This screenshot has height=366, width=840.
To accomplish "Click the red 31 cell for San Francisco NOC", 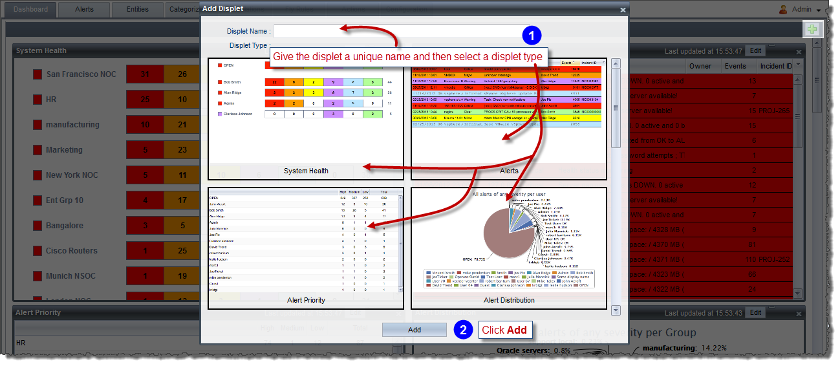I will [x=145, y=74].
